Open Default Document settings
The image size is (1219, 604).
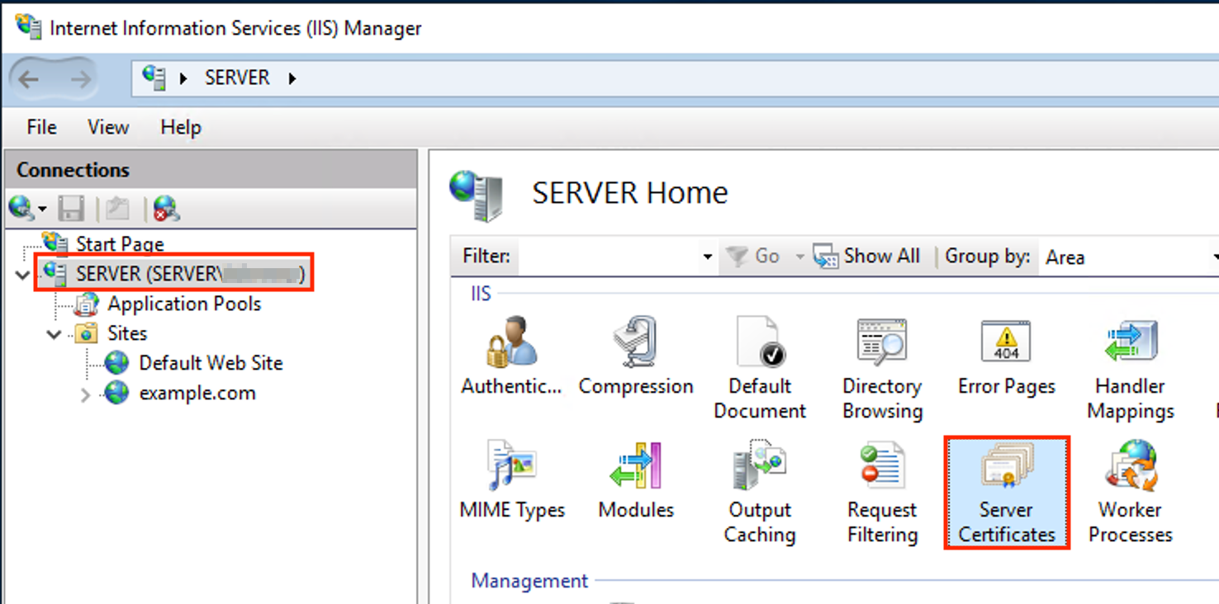tap(760, 368)
